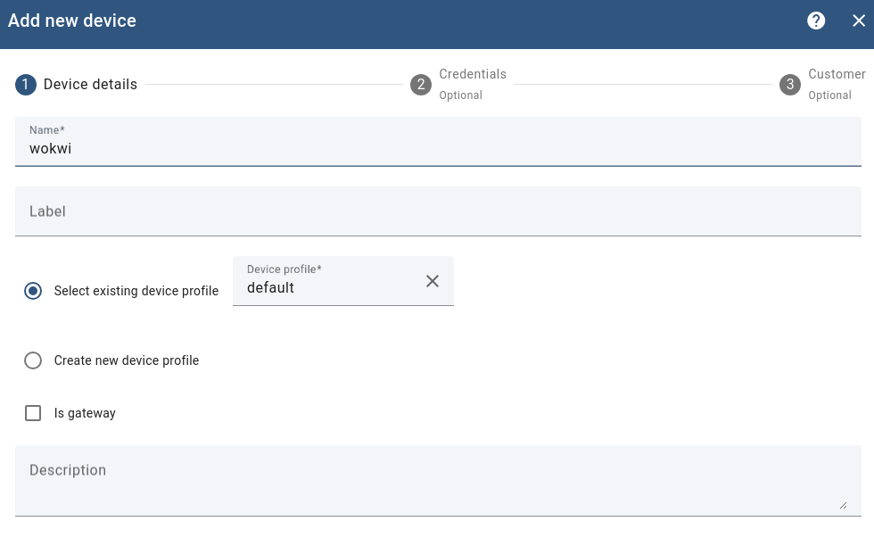This screenshot has width=874, height=538.
Task: Enable the Is gateway checkbox
Action: pos(33,413)
